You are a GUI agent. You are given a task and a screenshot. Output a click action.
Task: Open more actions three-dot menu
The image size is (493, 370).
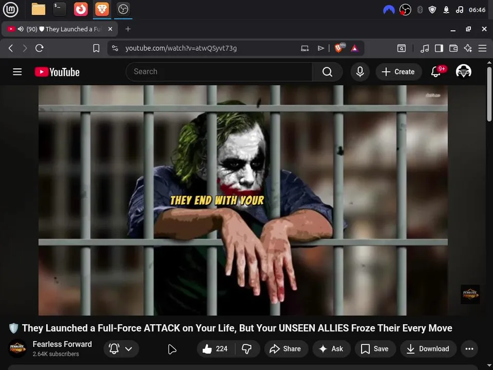pyautogui.click(x=469, y=348)
